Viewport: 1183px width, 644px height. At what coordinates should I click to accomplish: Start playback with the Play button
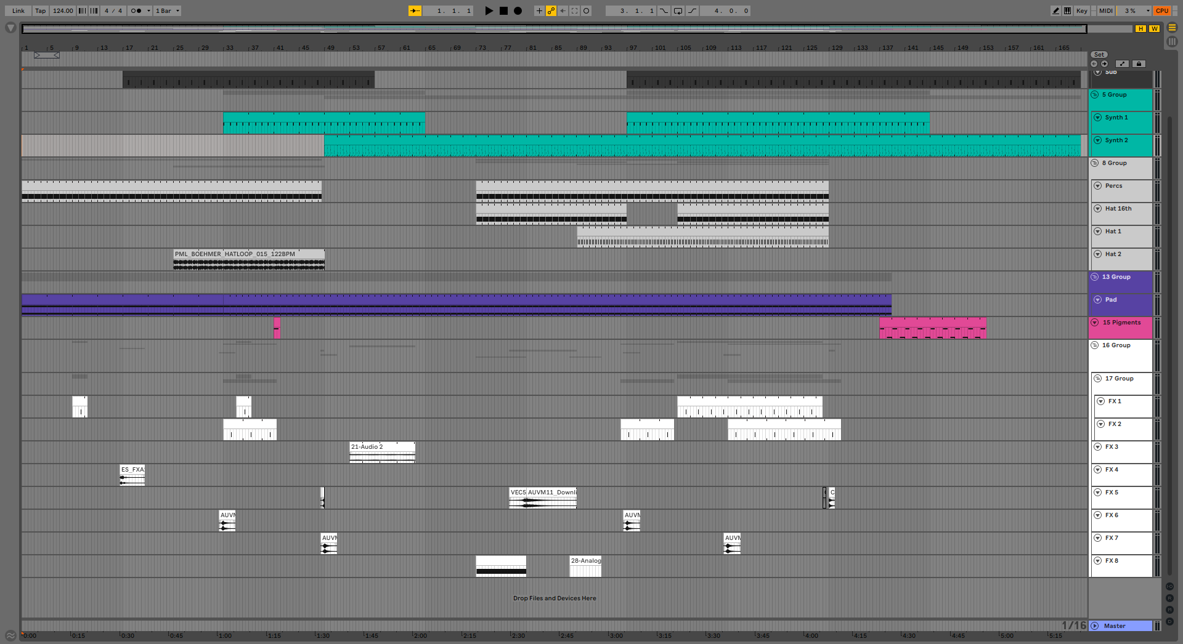[x=489, y=10]
